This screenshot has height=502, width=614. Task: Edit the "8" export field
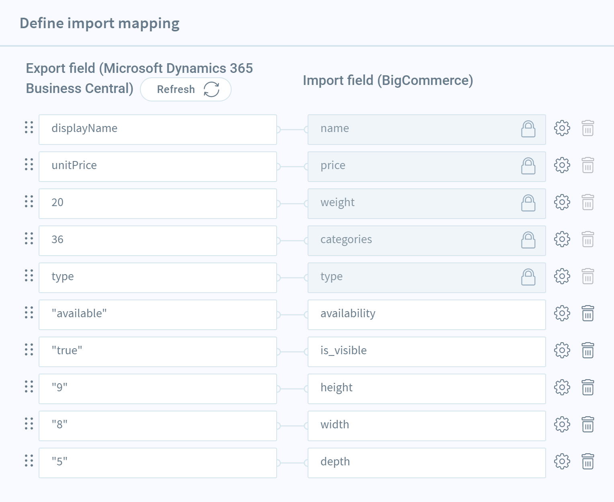[x=158, y=426]
